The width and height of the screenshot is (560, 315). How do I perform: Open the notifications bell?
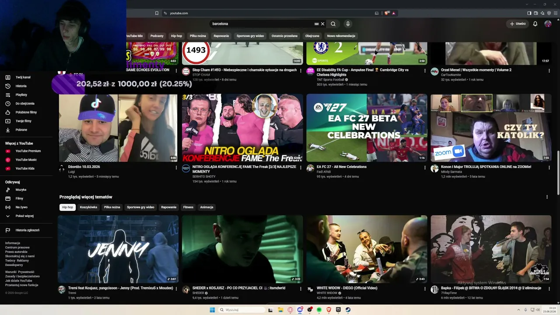pyautogui.click(x=535, y=24)
